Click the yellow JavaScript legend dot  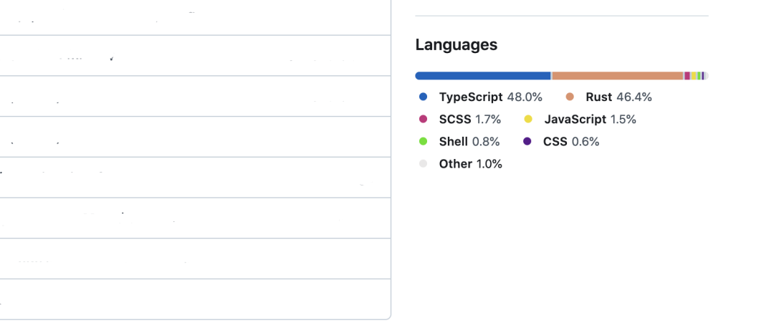pyautogui.click(x=528, y=120)
